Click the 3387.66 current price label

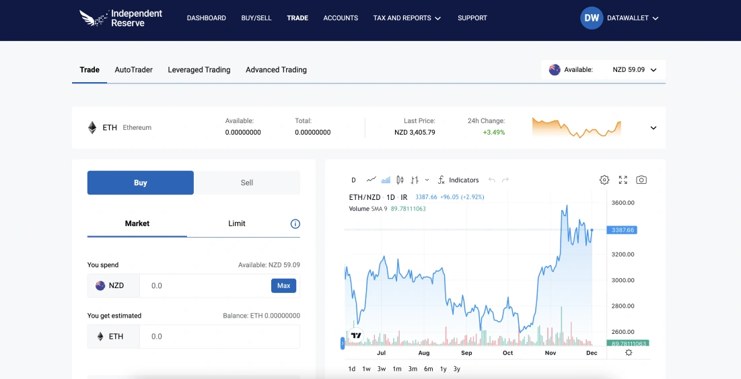623,230
